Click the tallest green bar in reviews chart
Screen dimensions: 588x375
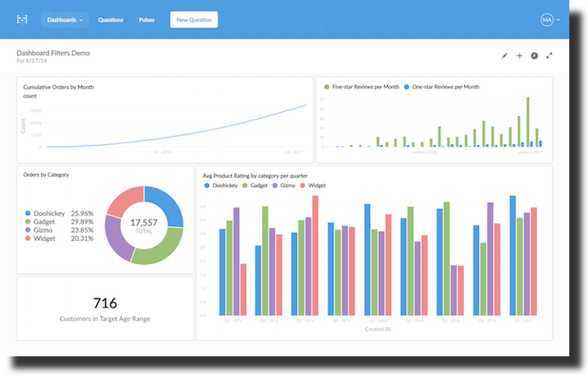click(x=528, y=122)
